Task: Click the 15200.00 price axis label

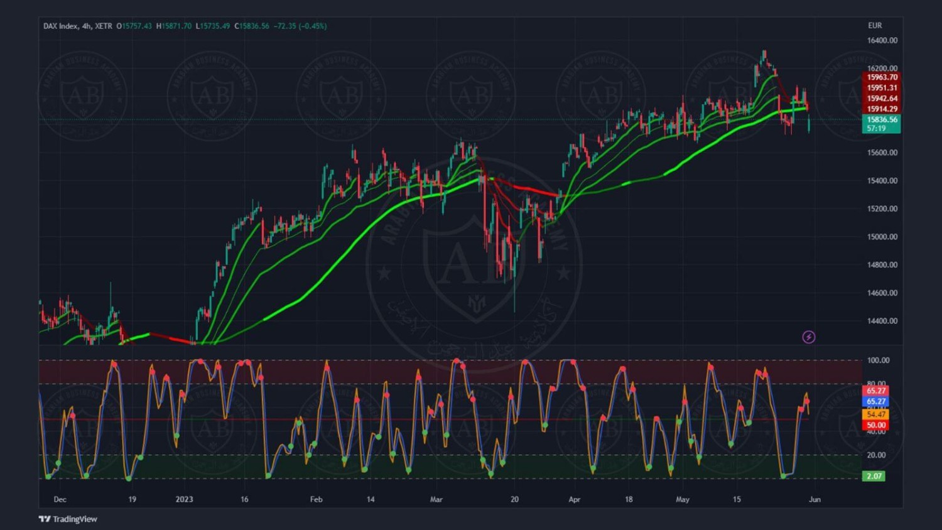Action: [882, 208]
